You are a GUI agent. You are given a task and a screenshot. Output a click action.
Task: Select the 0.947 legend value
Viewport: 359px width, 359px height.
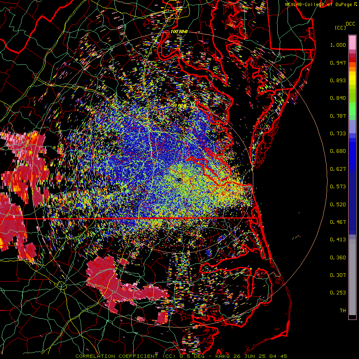coord(338,63)
